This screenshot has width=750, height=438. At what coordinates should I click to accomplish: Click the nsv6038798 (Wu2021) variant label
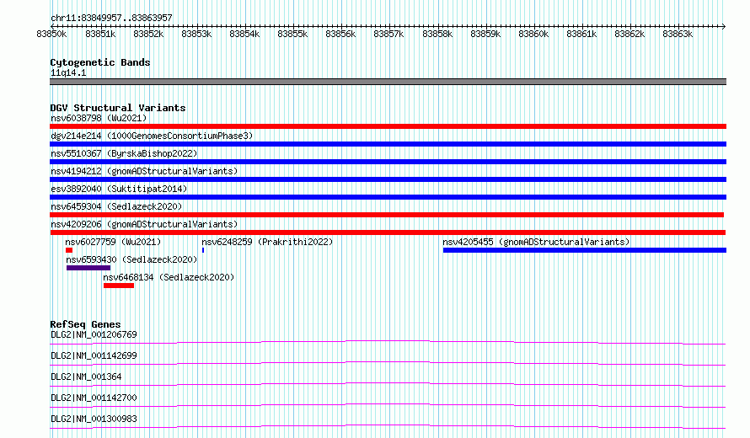pyautogui.click(x=99, y=118)
